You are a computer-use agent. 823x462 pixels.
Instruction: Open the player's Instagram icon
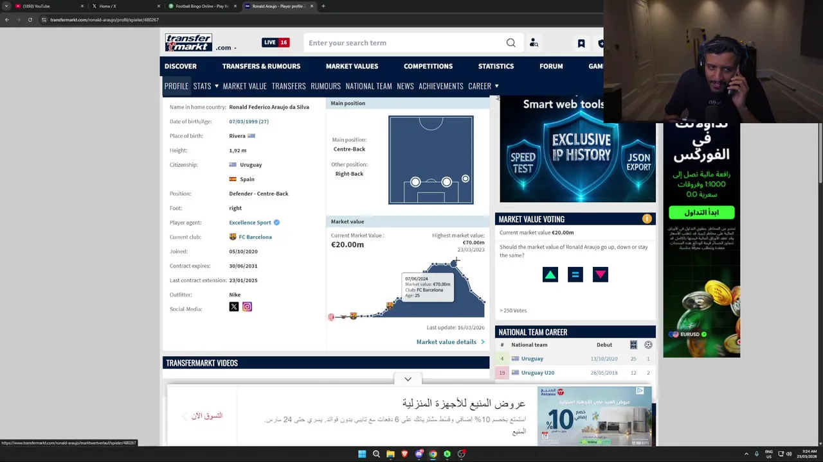pyautogui.click(x=247, y=307)
